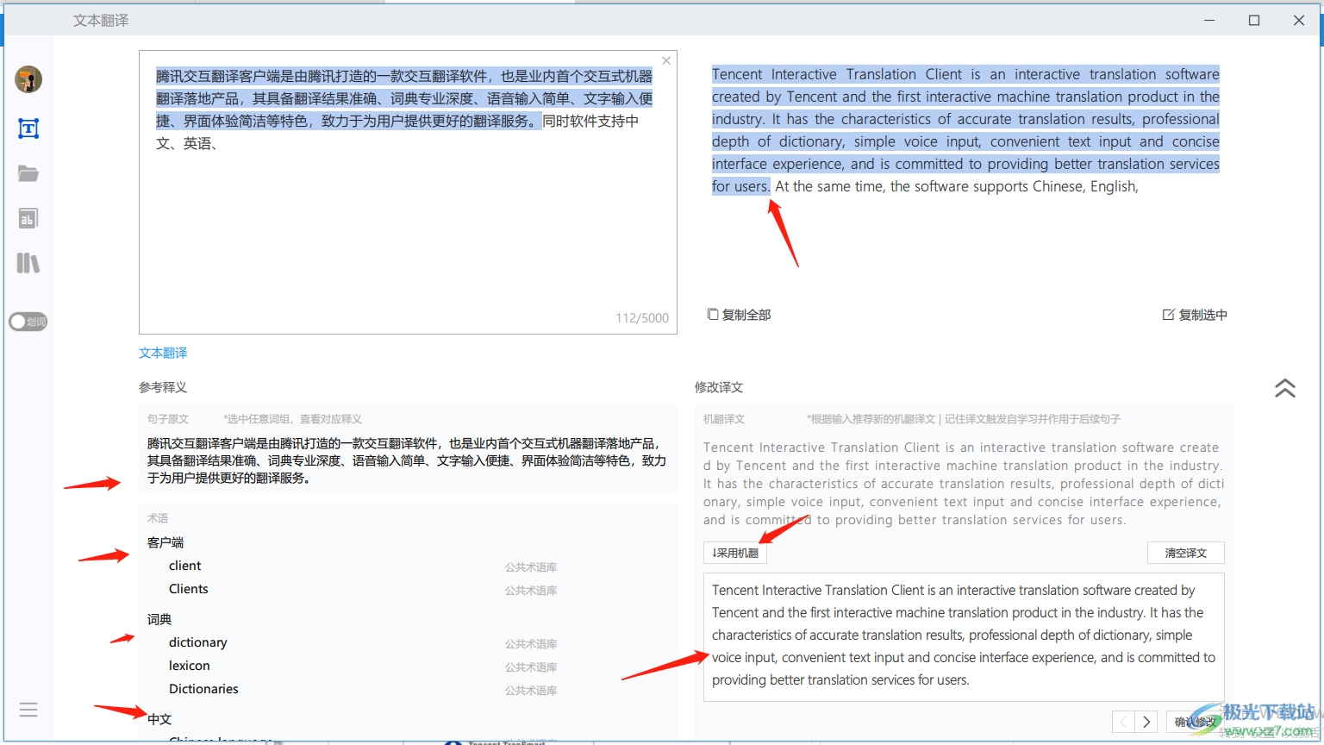
Task: Open the hamburger menu in the sidebar
Action: (x=28, y=710)
